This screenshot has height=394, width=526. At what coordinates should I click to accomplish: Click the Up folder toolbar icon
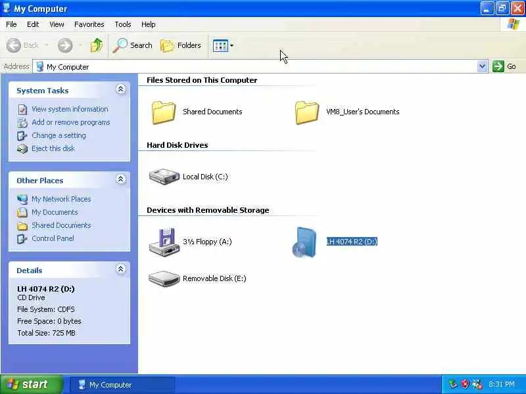point(97,45)
